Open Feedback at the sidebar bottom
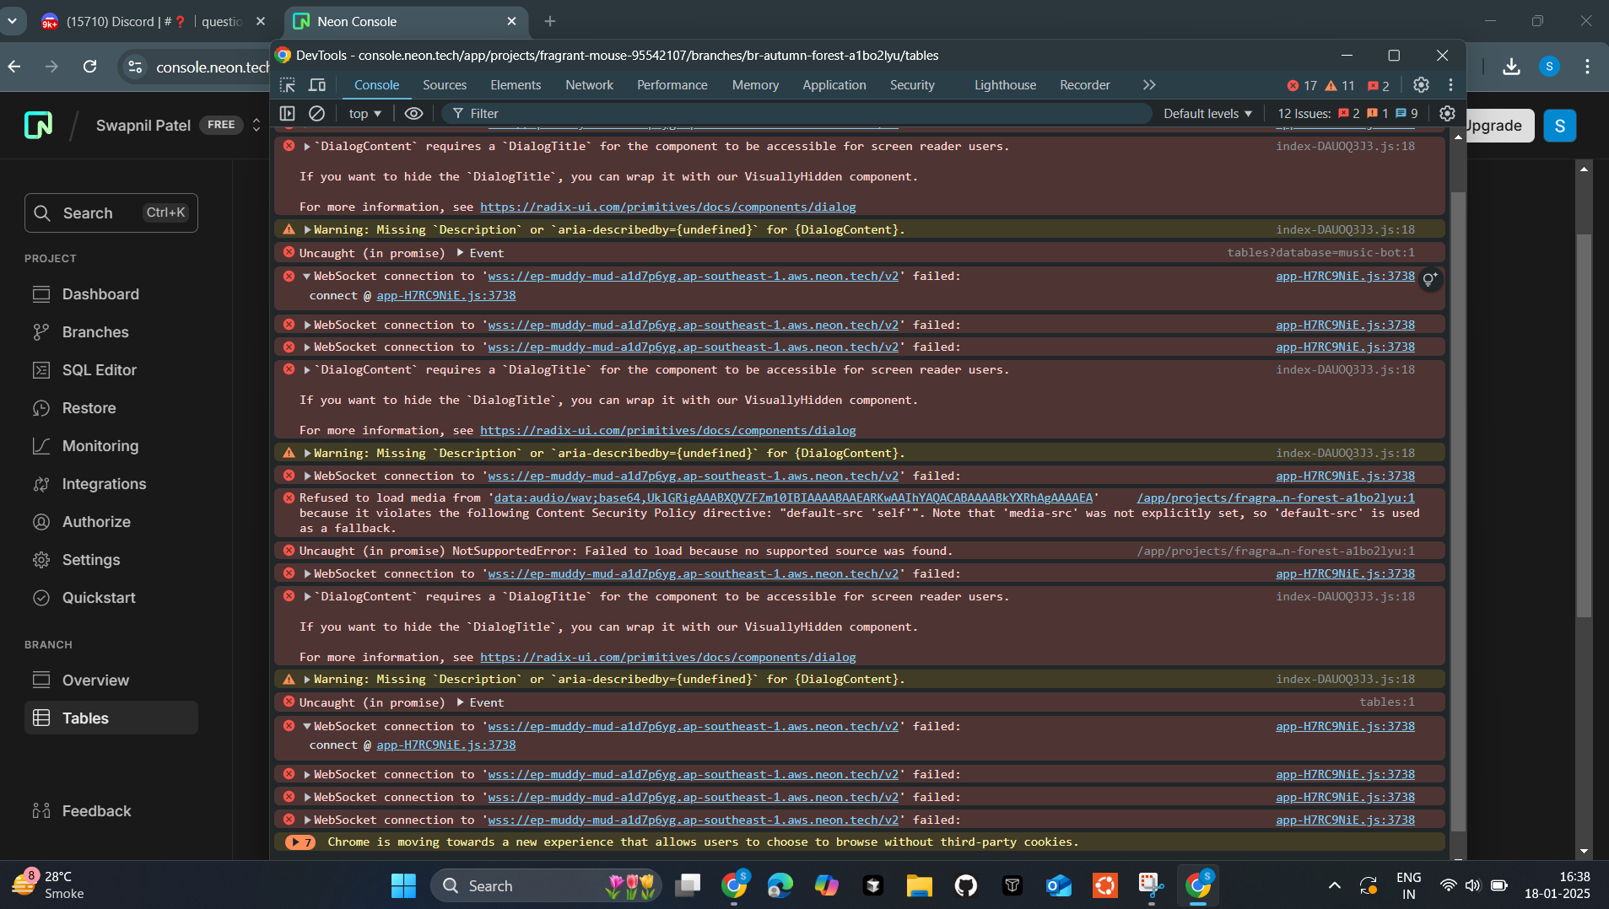This screenshot has width=1609, height=909. coord(111,811)
